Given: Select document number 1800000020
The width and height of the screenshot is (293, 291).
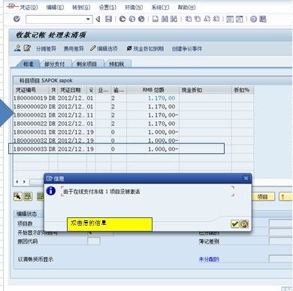Looking at the screenshot, I should click(x=30, y=107).
